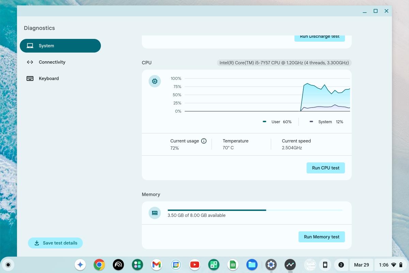Open Google Chrome from the shelf
Viewport: 409px width, 273px height.
click(x=99, y=264)
